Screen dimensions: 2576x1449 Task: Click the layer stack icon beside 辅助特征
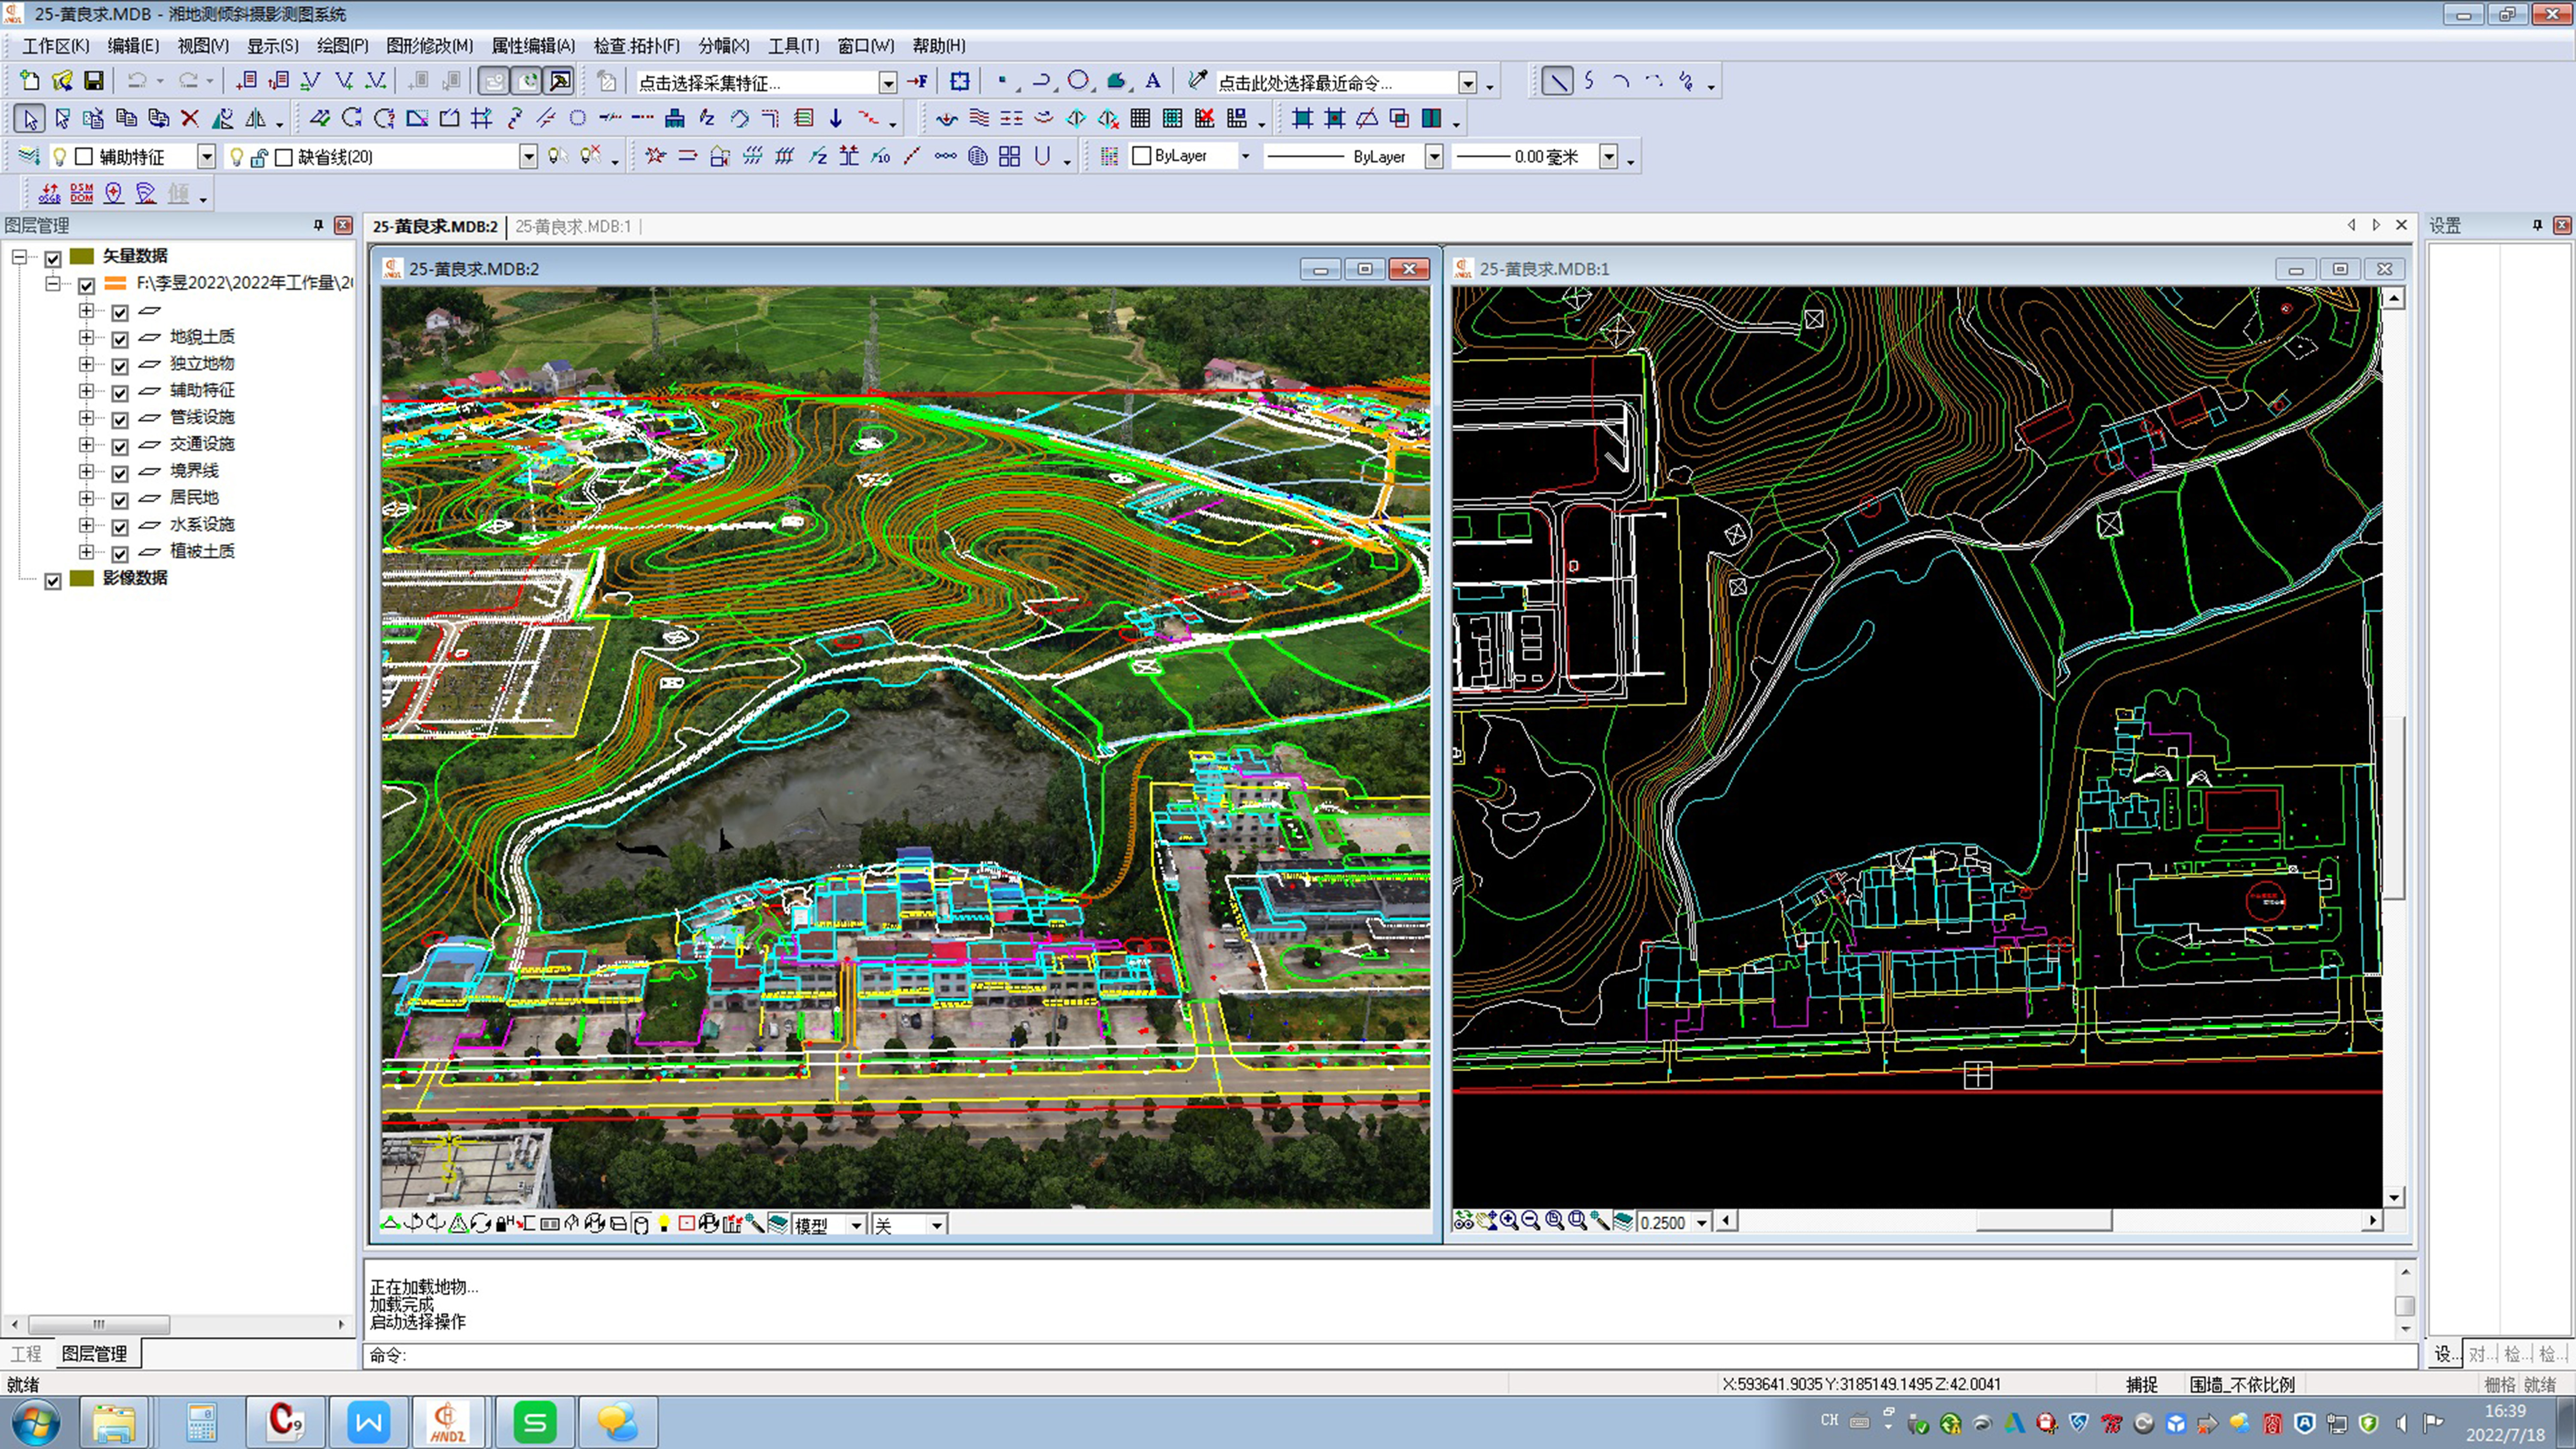[29, 156]
